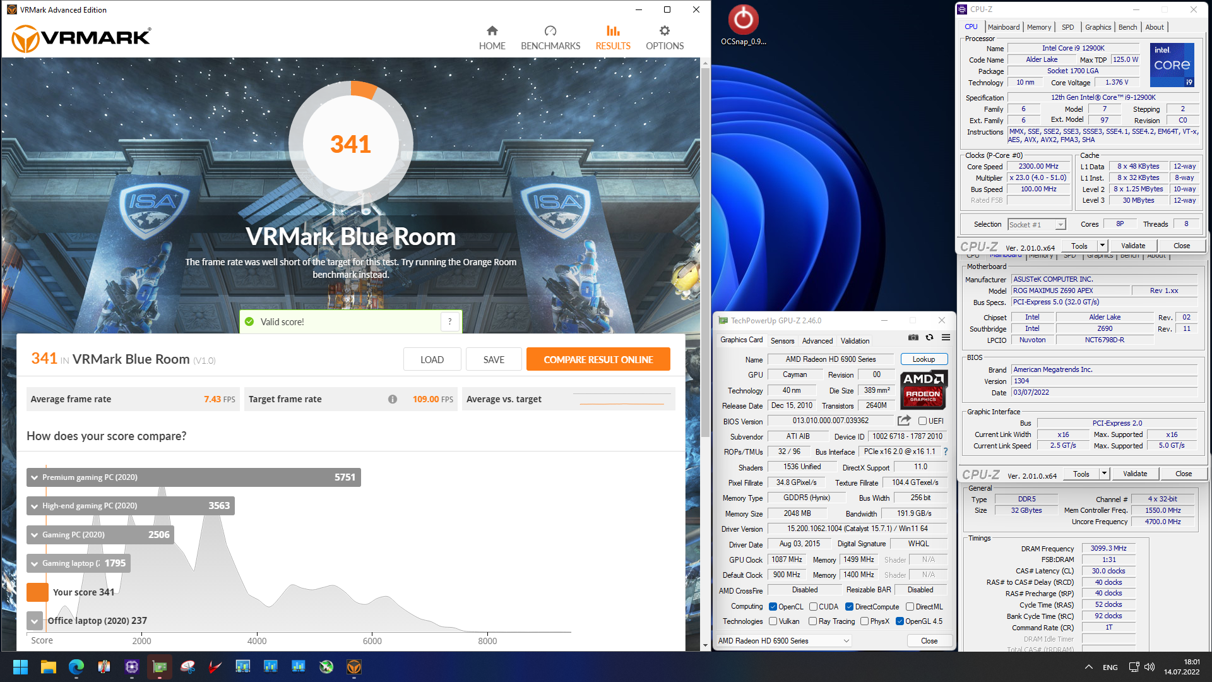Open the OCSnap desktop shortcut
Viewport: 1212px width, 682px height.
click(x=743, y=25)
